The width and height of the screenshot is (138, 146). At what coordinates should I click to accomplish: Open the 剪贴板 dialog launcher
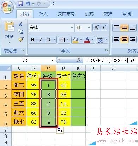pos(23,50)
